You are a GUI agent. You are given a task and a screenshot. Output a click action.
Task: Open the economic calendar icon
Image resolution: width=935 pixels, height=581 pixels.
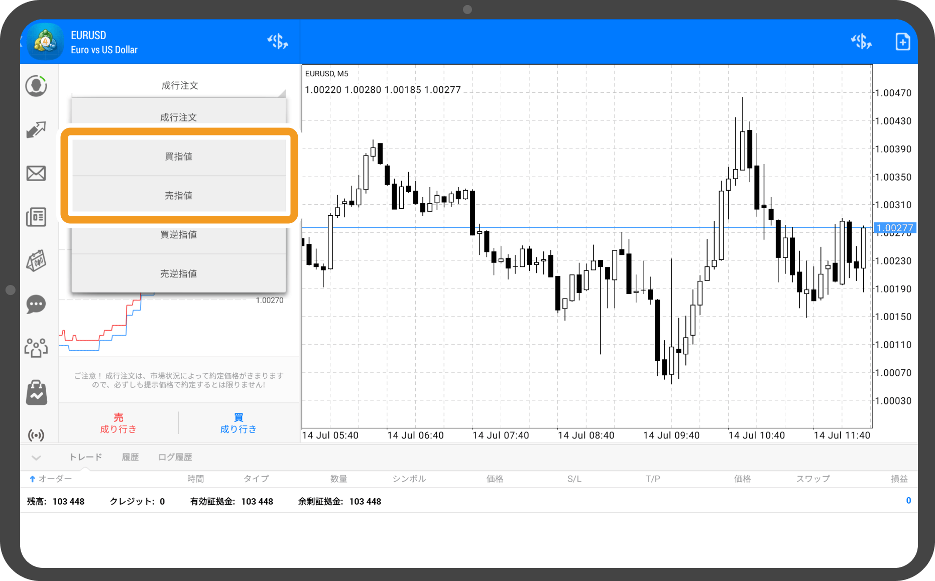(x=36, y=261)
